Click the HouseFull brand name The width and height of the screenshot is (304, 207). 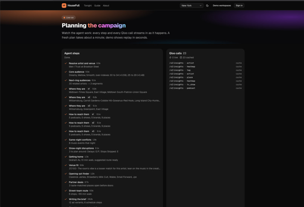(x=74, y=6)
